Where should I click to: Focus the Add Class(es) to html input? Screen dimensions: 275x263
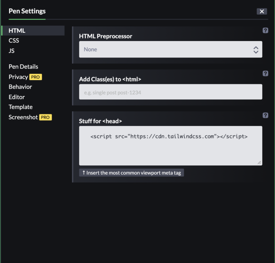click(x=171, y=92)
